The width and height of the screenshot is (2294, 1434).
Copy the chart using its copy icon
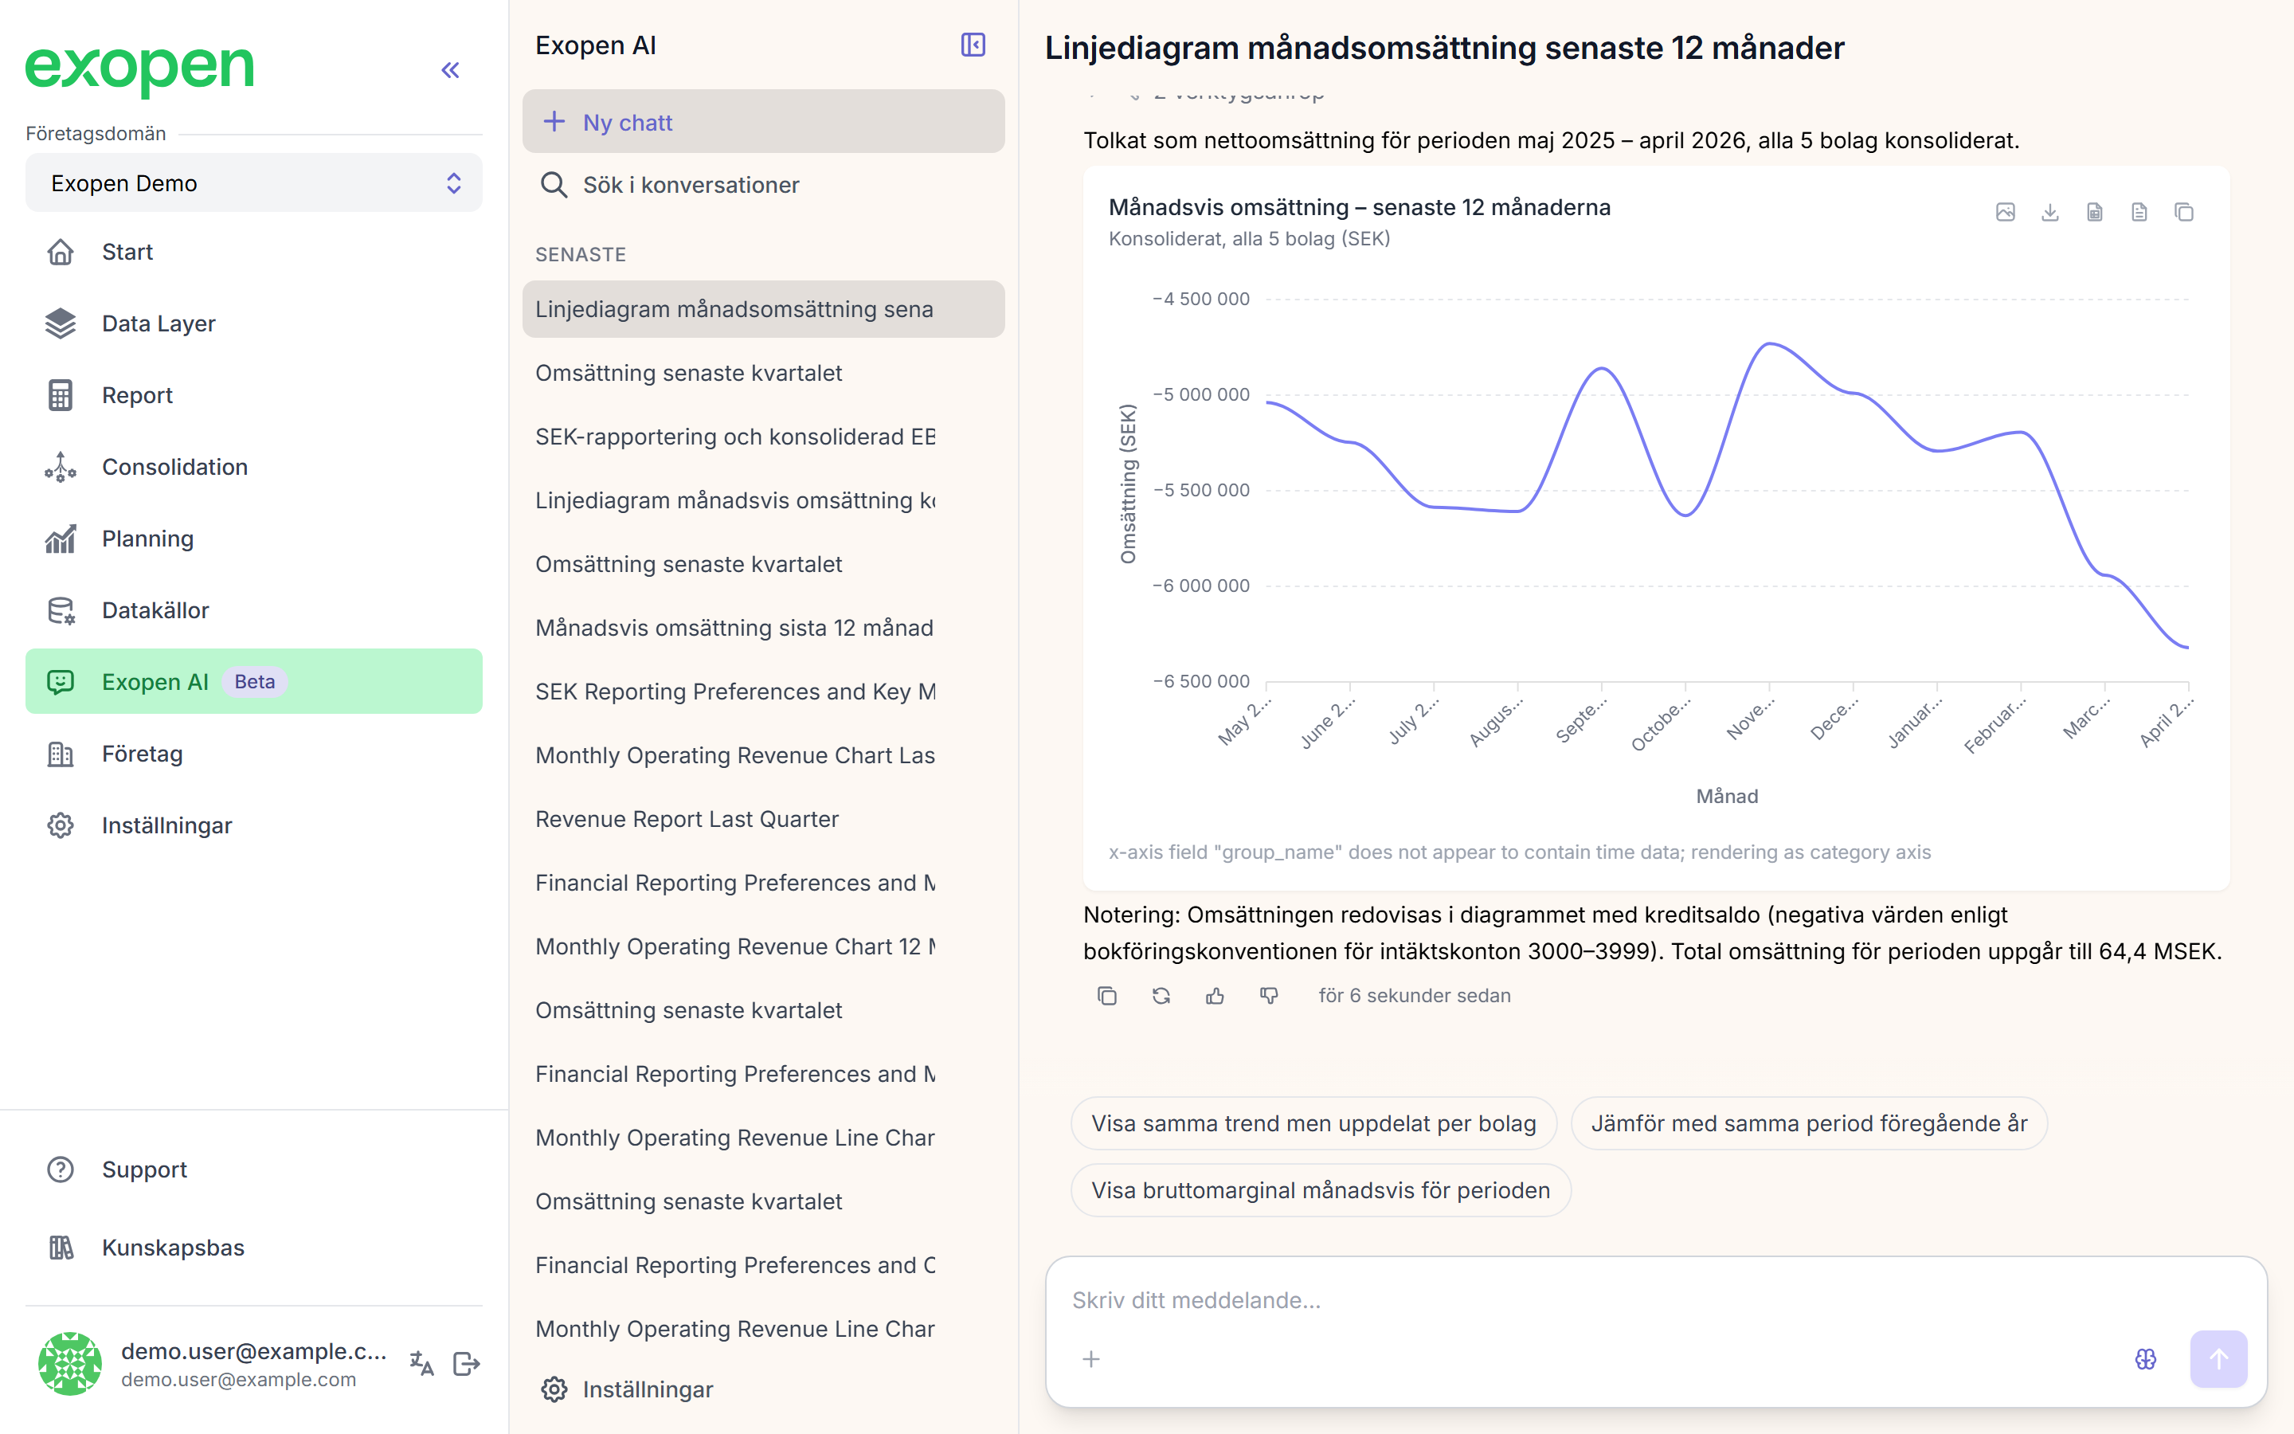(x=2184, y=211)
